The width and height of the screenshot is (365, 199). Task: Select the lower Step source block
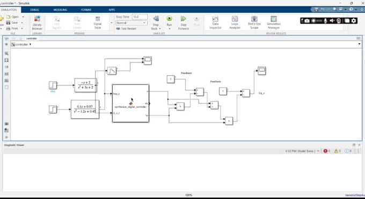[x=53, y=109]
